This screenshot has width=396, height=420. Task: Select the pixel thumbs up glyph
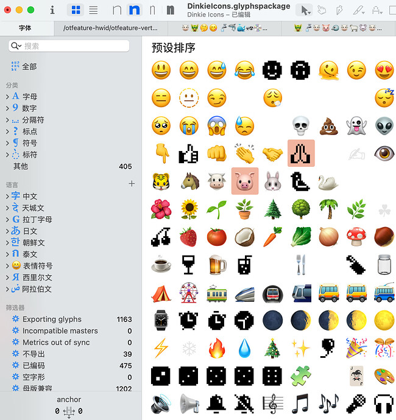189,154
